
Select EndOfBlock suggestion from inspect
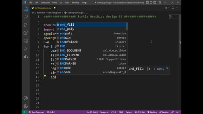(91, 42)
